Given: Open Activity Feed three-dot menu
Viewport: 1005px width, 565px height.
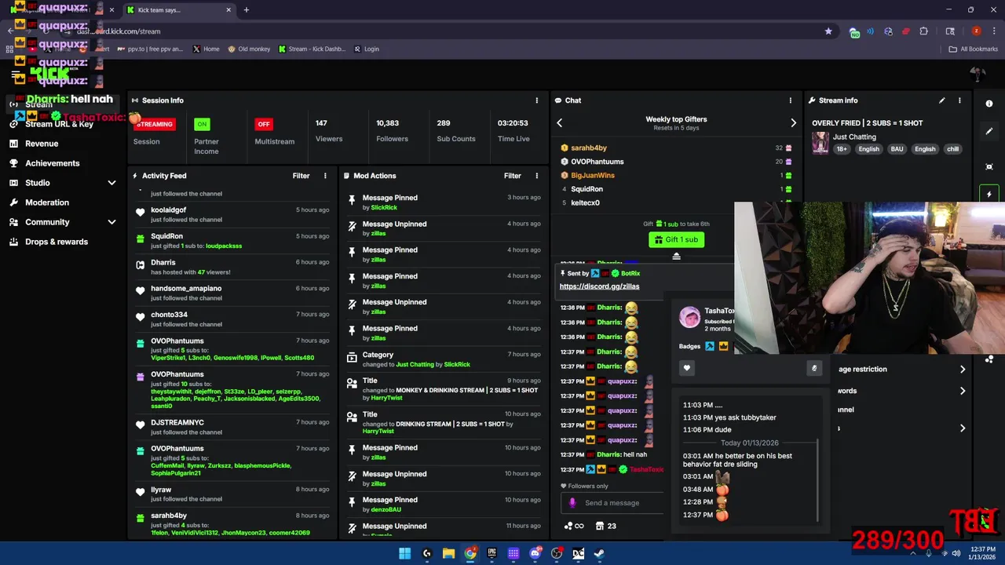Looking at the screenshot, I should click(325, 176).
